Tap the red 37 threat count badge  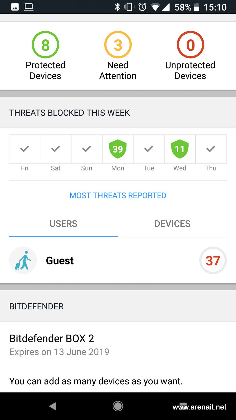click(213, 260)
